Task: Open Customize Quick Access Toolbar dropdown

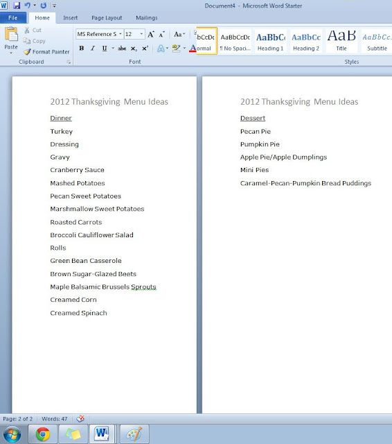Action: coord(54,6)
